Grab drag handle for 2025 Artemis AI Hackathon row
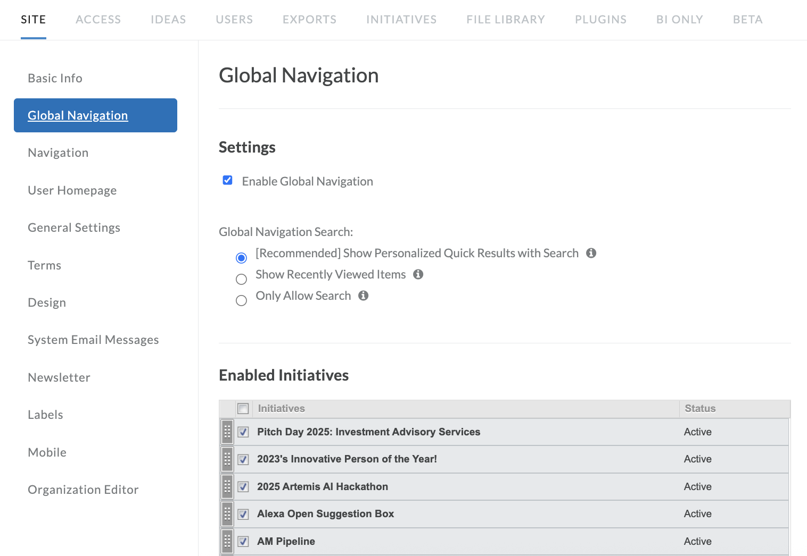The height and width of the screenshot is (556, 807). 227,486
